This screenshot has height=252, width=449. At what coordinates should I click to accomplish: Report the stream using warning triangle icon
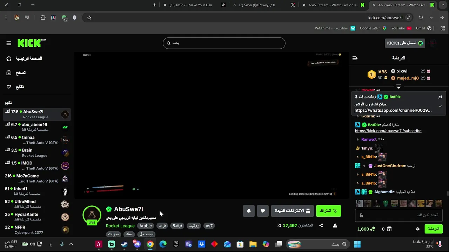[x=335, y=225]
